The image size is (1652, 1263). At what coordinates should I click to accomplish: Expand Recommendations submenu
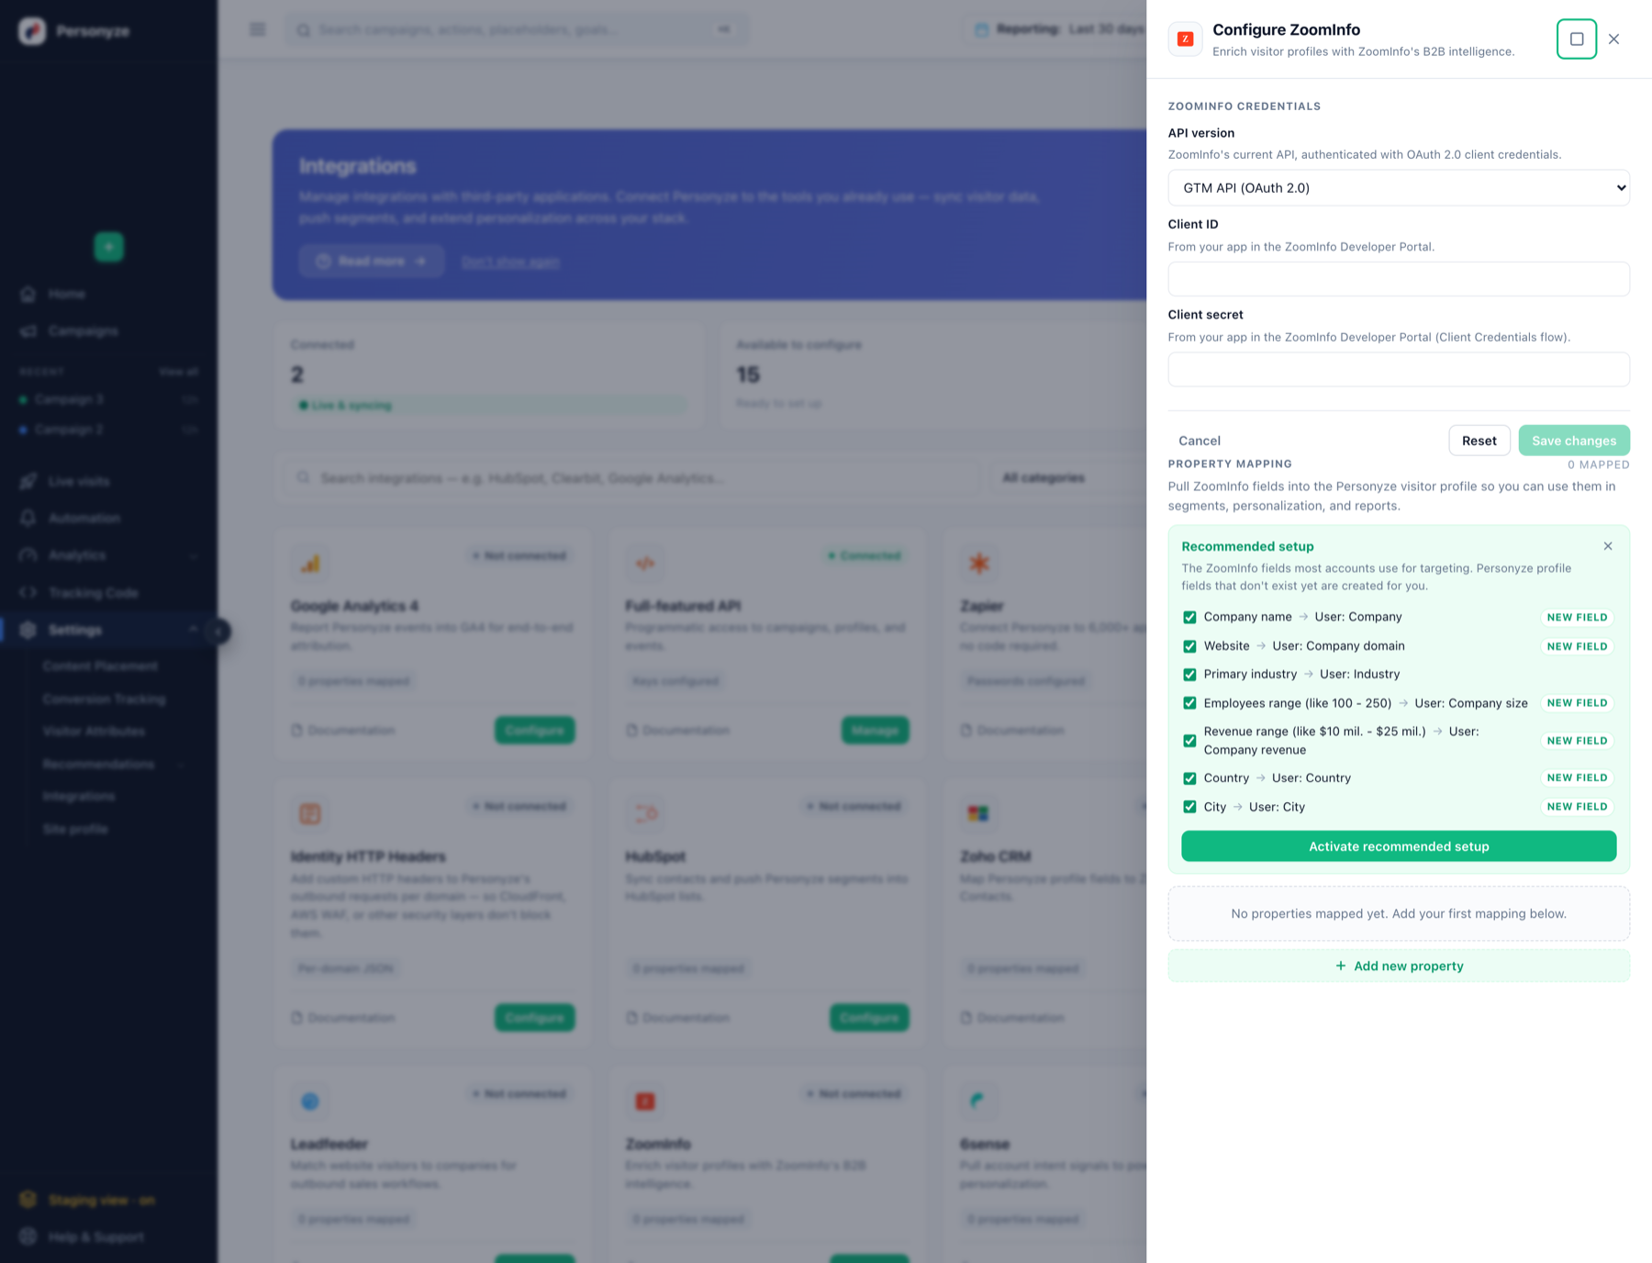(x=115, y=764)
